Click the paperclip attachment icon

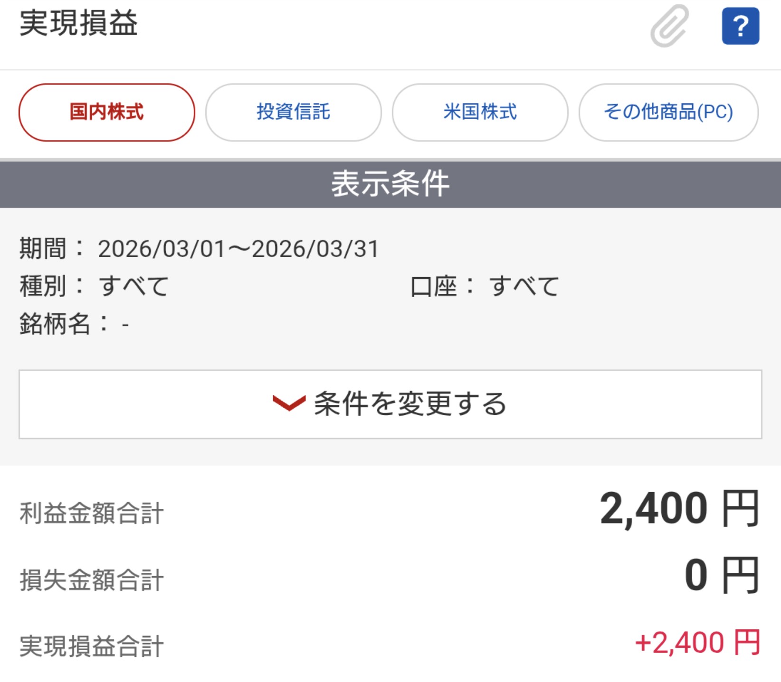[x=669, y=26]
